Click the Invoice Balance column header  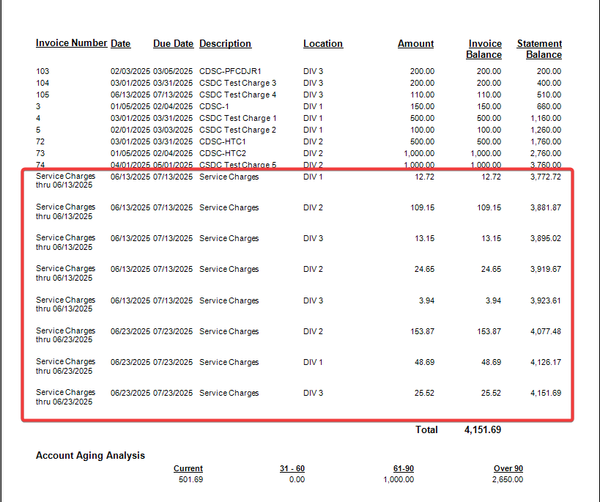pyautogui.click(x=484, y=49)
